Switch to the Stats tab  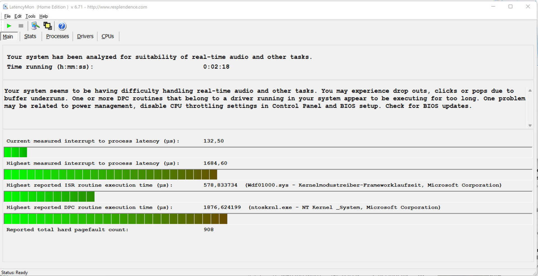coord(30,36)
